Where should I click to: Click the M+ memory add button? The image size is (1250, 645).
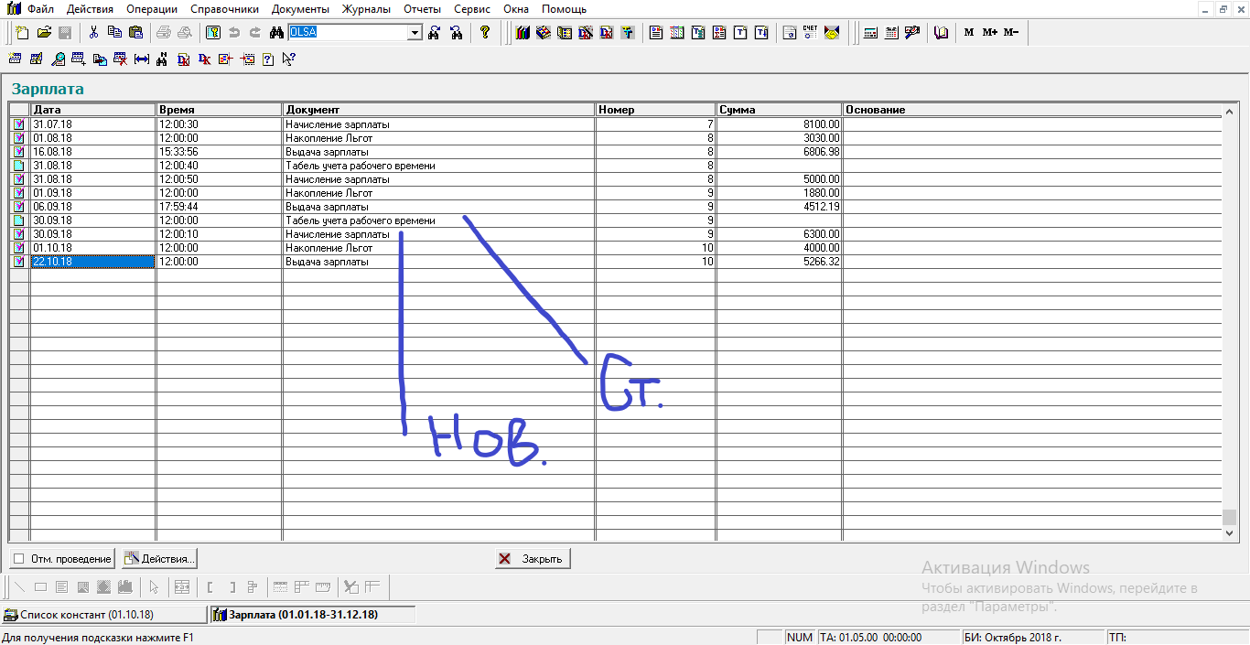tap(990, 33)
